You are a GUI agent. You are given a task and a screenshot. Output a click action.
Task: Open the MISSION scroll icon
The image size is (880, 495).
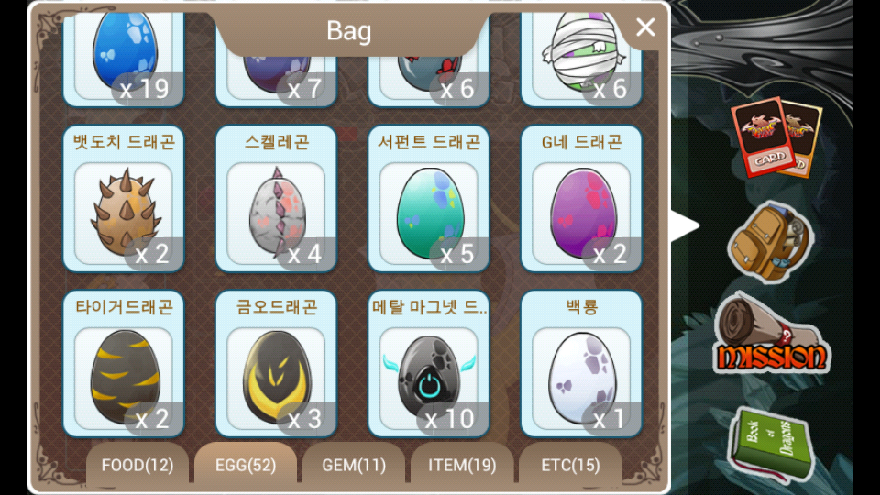[x=771, y=333]
